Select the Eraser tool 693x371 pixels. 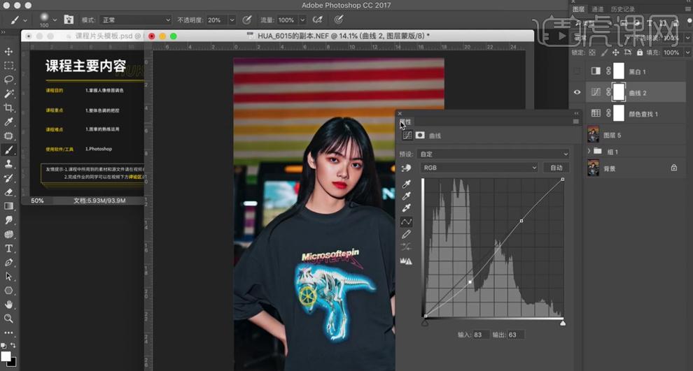8,192
